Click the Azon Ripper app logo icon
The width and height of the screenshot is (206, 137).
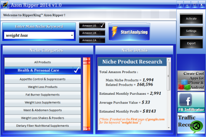point(5,5)
